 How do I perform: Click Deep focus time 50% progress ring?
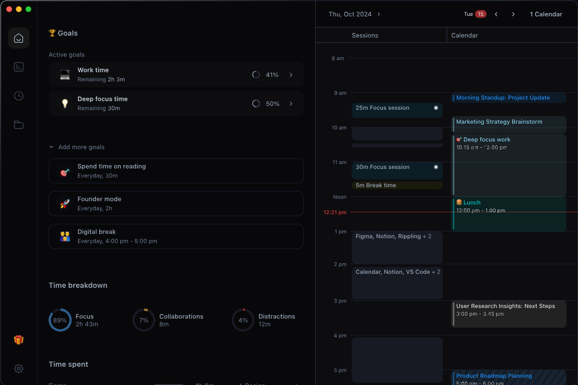tap(256, 103)
